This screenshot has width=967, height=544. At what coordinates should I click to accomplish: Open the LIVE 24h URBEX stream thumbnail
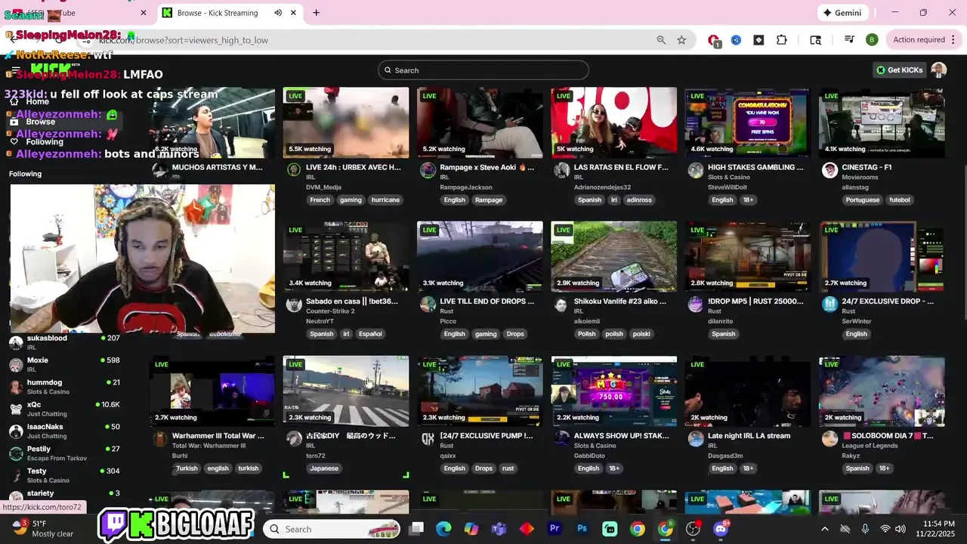tap(346, 122)
